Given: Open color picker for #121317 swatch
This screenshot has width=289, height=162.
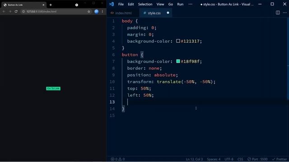Looking at the screenshot, I should point(178,41).
